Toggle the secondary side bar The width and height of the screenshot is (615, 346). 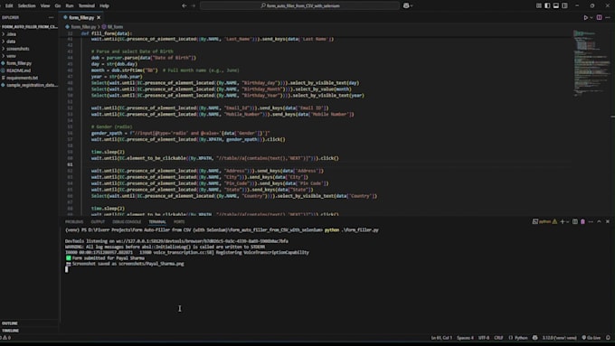coord(564,6)
